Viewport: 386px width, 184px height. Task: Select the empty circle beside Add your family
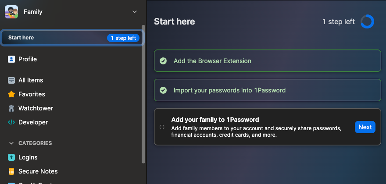(x=162, y=127)
